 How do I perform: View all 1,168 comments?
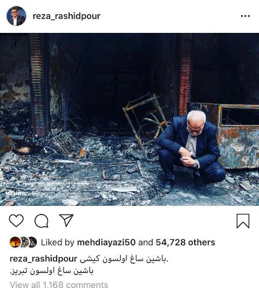click(x=59, y=285)
